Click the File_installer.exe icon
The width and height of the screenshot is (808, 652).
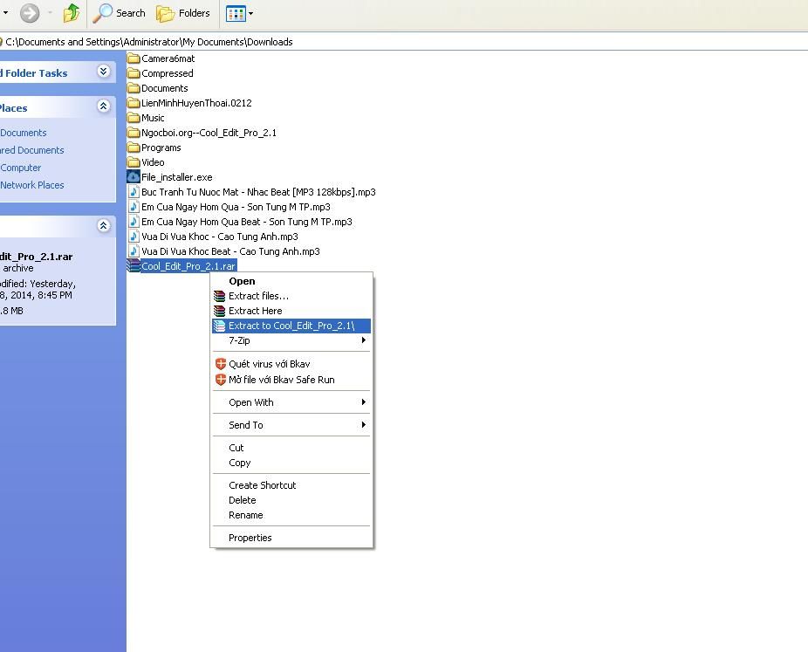(x=134, y=177)
